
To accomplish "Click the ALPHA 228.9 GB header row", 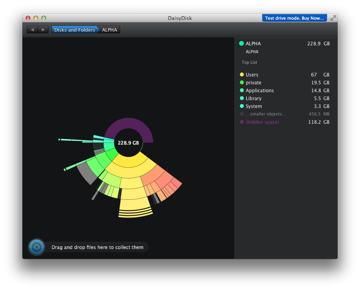I will tap(284, 44).
